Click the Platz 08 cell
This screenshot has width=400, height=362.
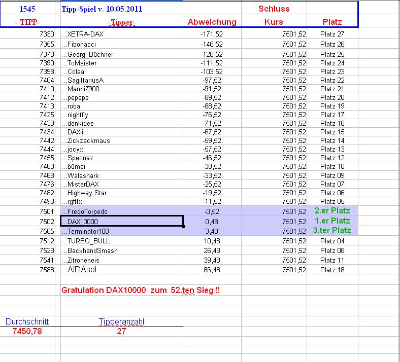tap(332, 250)
